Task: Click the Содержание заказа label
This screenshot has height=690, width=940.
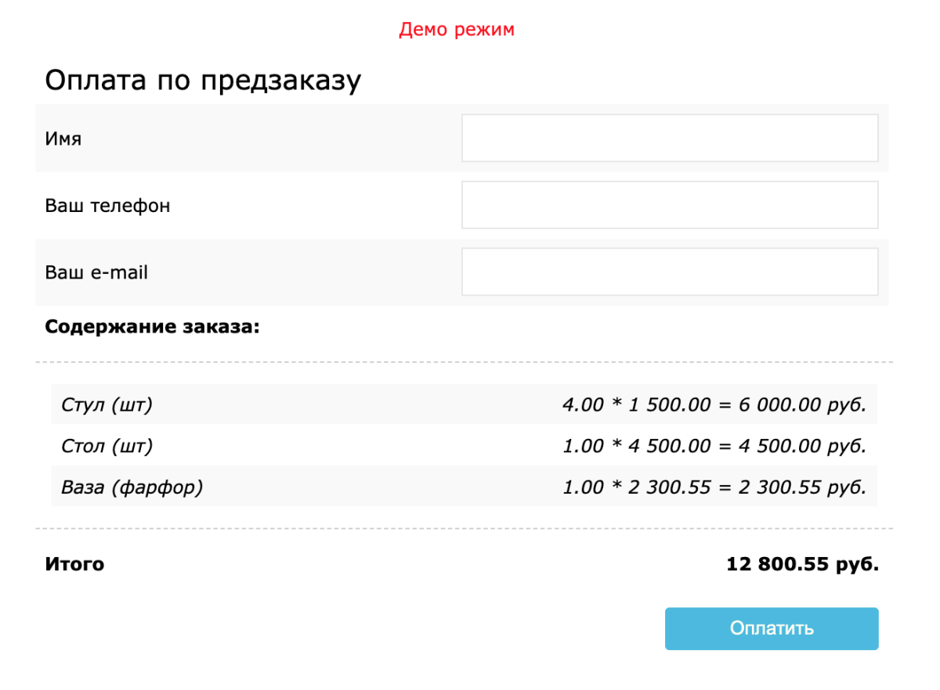Action: (x=151, y=327)
